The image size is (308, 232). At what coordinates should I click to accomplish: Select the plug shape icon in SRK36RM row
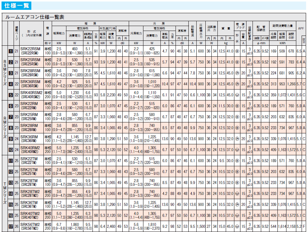237,139
